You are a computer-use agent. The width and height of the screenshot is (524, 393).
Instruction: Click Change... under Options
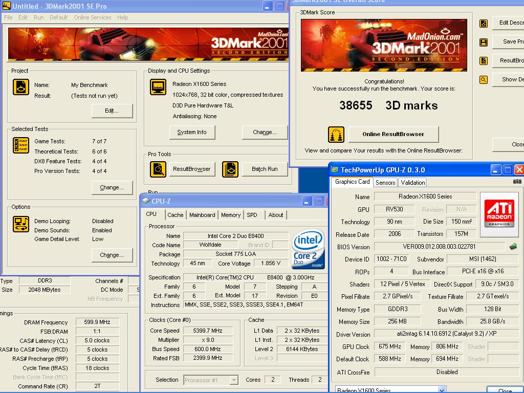click(x=112, y=255)
